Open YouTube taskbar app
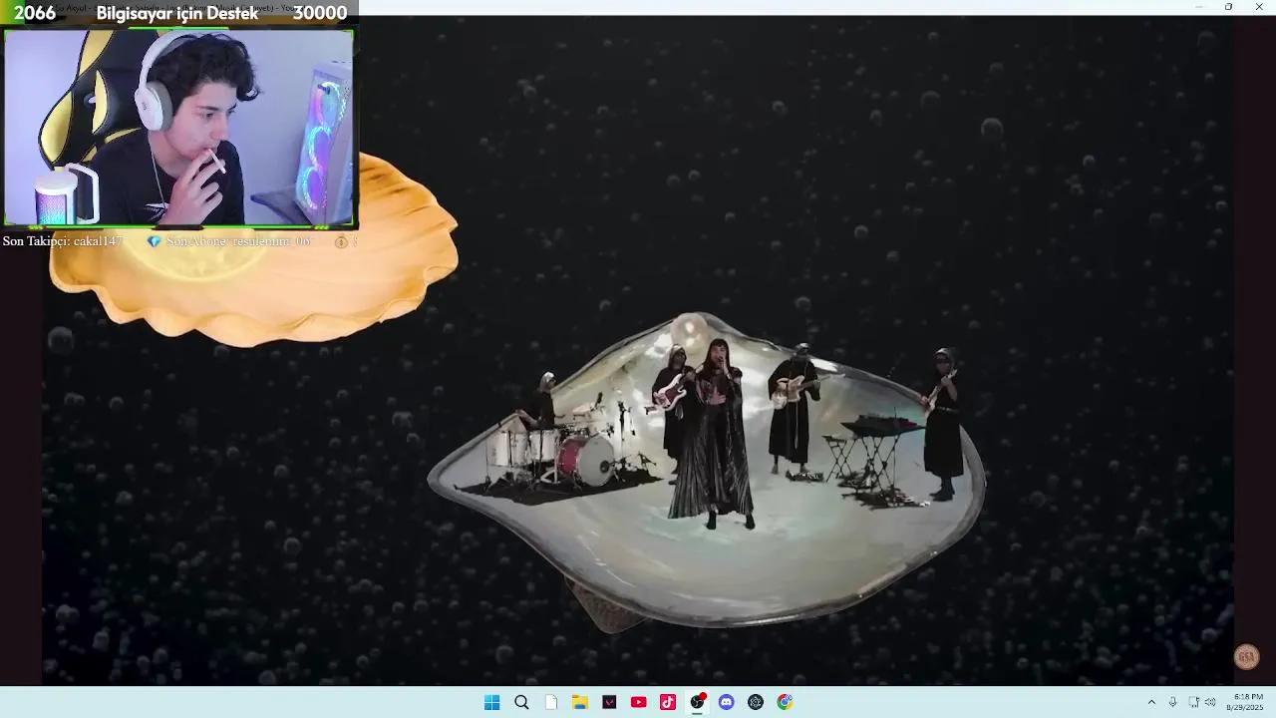Viewport: 1276px width, 718px height. 638,702
